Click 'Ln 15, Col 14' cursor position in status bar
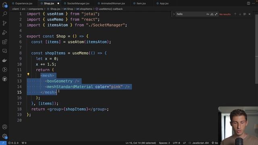 pyautogui.click(x=141, y=143)
